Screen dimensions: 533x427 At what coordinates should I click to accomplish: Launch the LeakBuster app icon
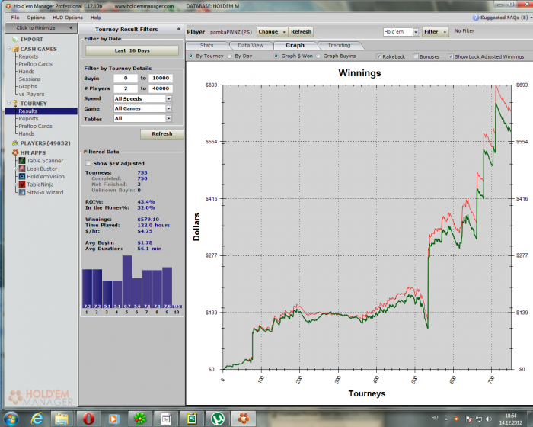point(22,169)
